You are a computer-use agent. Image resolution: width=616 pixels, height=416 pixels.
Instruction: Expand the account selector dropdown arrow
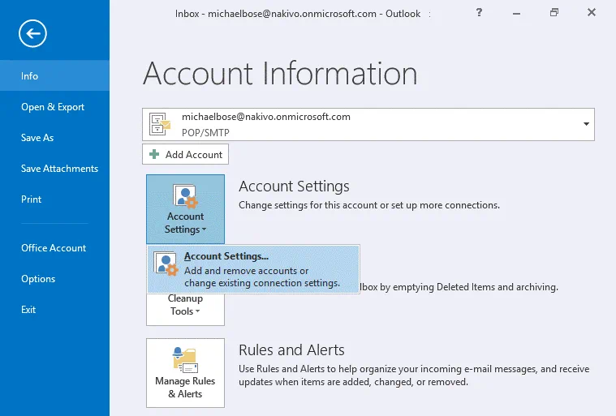pos(586,124)
